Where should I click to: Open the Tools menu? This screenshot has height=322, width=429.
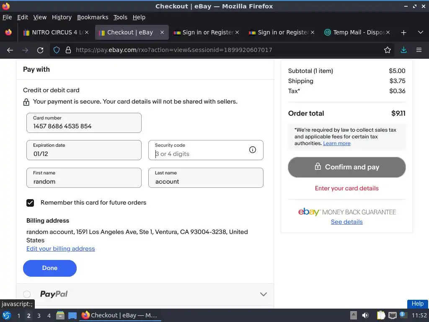(120, 17)
